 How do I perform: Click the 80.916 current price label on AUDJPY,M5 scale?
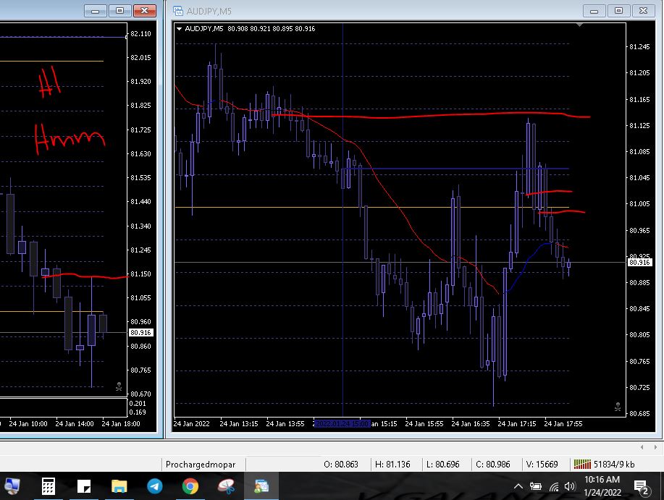tap(639, 262)
